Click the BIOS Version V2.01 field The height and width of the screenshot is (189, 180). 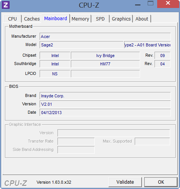click(x=105, y=104)
